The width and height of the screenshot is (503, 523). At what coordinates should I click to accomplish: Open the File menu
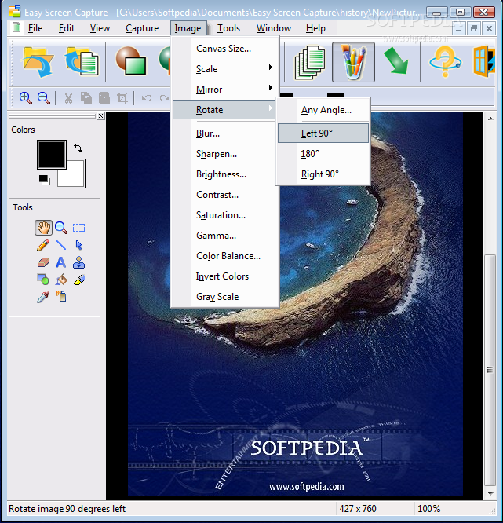[35, 28]
